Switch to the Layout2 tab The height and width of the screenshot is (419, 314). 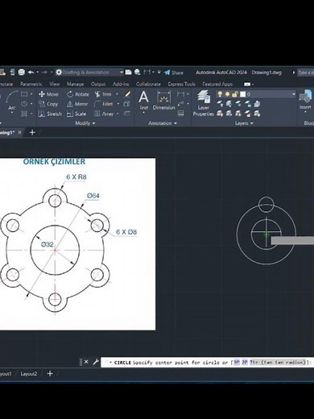28,374
